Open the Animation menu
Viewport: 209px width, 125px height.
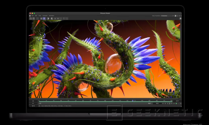[51, 16]
